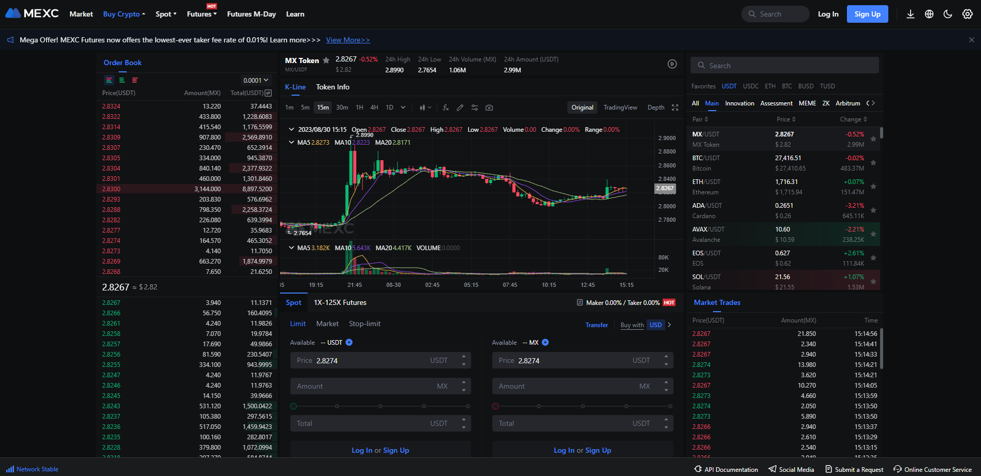Take a chart snapshot with camera icon
981x476 pixels.
(489, 108)
